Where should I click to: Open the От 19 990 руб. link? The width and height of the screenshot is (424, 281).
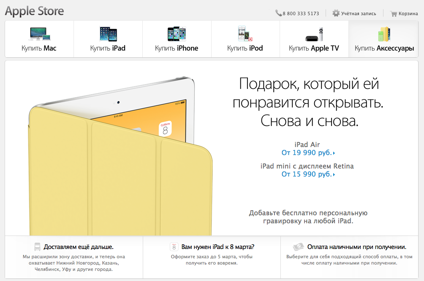point(308,153)
